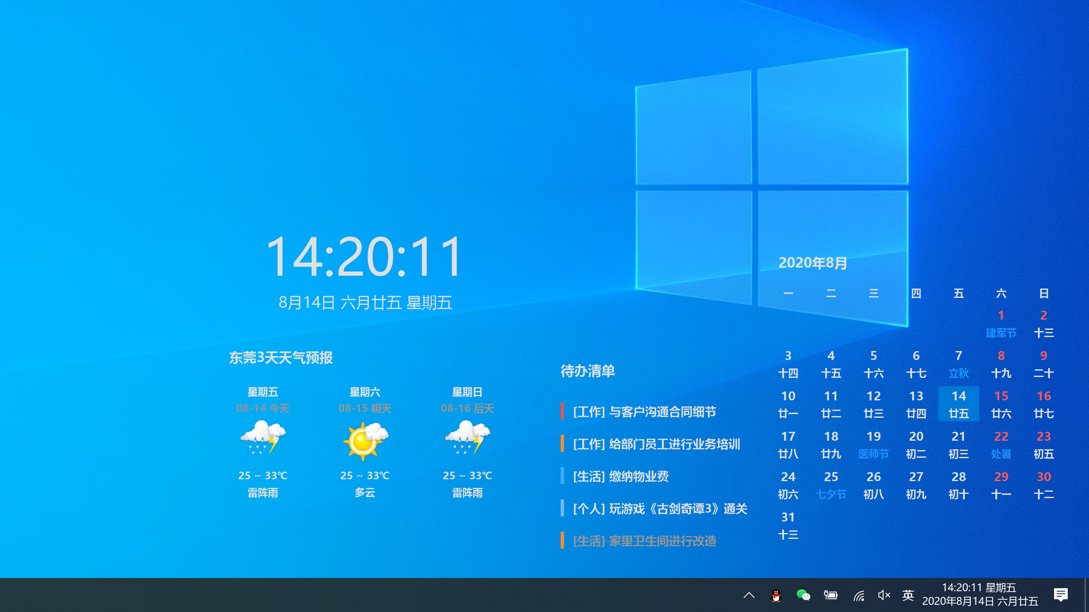Click the large 14:20:11 desktop clock

click(x=364, y=257)
